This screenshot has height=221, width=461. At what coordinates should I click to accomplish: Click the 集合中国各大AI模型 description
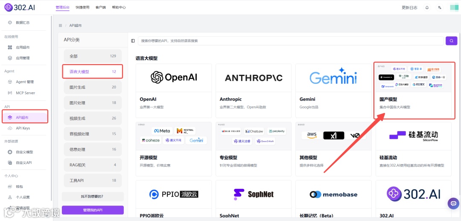tap(395, 107)
